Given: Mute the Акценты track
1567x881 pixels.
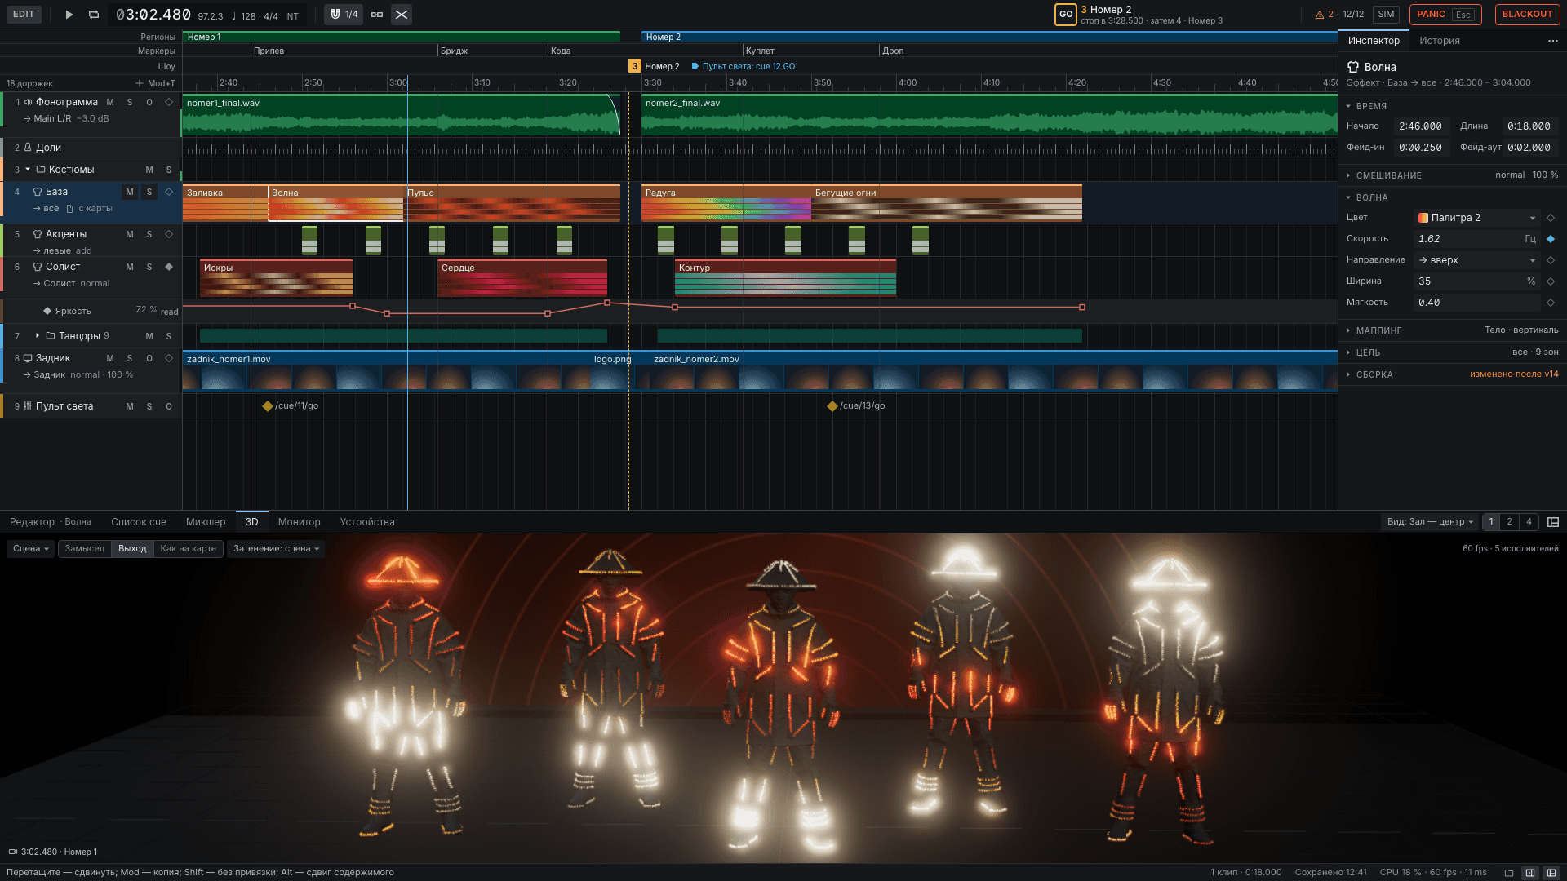Looking at the screenshot, I should [x=130, y=234].
